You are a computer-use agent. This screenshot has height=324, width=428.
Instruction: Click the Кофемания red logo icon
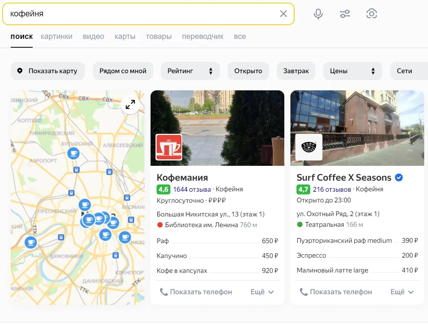click(169, 147)
